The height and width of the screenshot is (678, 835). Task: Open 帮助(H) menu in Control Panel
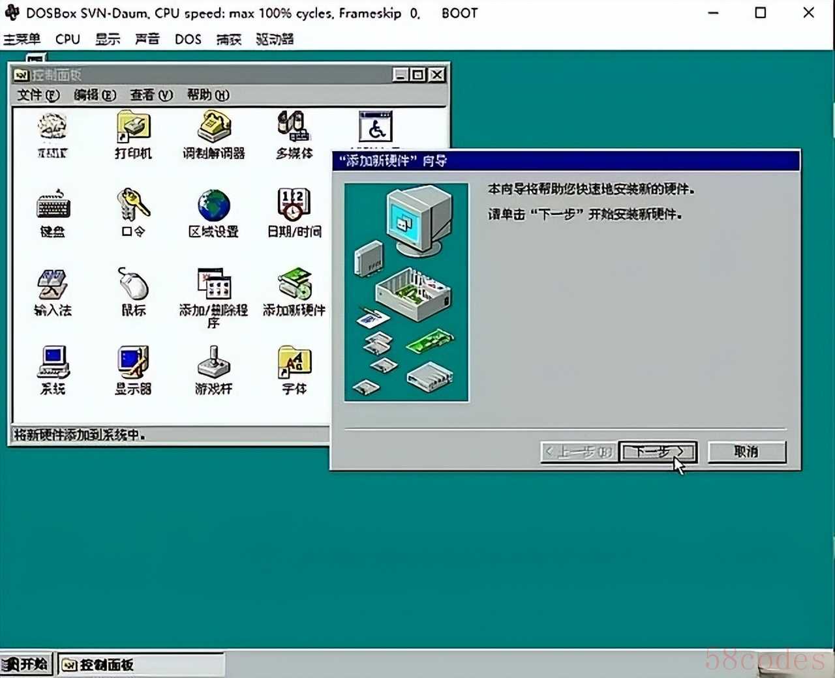(208, 95)
